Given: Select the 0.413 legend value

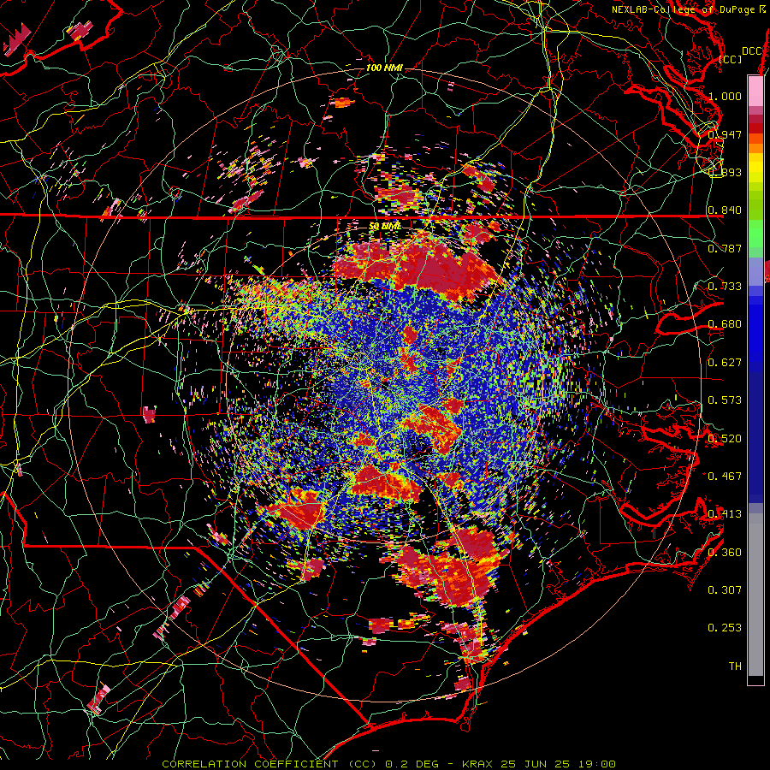Looking at the screenshot, I should 725,513.
